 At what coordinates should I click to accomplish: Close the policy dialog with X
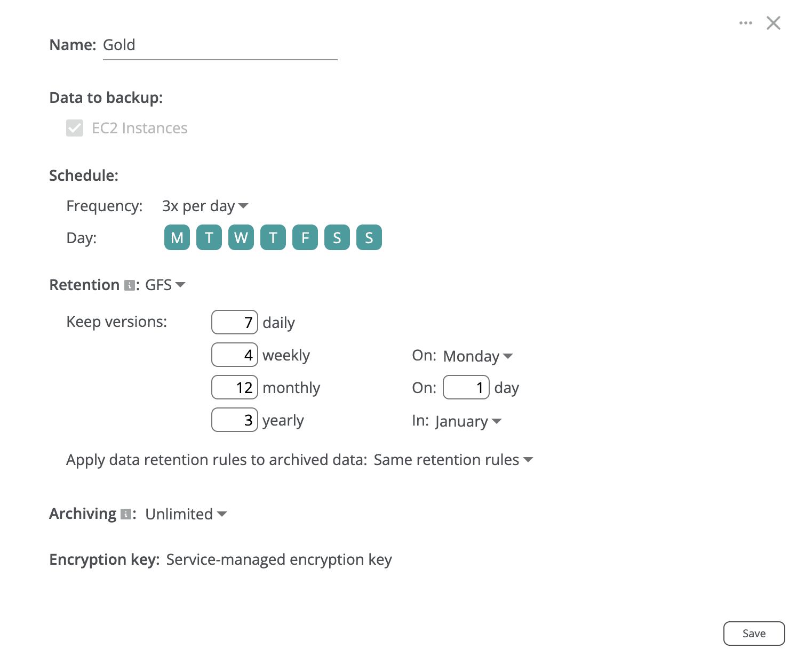tap(773, 23)
